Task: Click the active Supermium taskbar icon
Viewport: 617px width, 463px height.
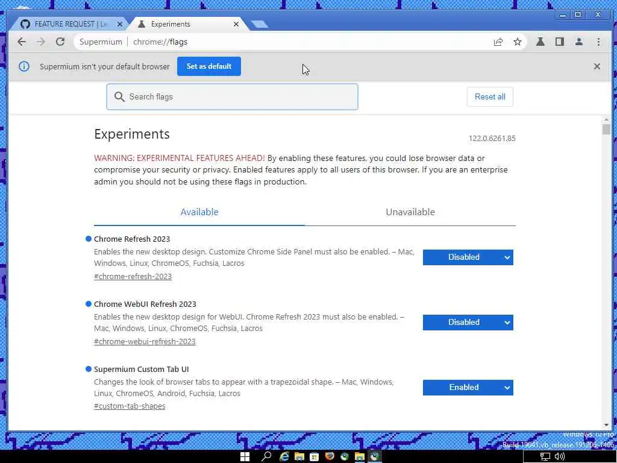Action: [375, 457]
